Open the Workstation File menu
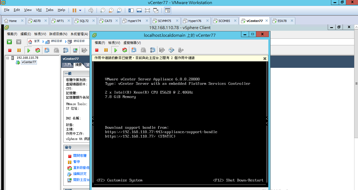The width and height of the screenshot is (358, 190). [x=7, y=10]
